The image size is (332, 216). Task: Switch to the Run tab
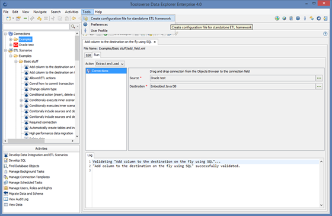pyautogui.click(x=97, y=55)
